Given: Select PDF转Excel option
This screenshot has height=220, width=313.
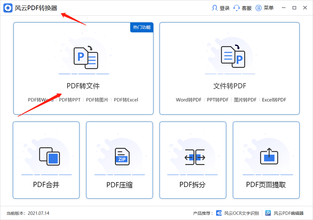Looking at the screenshot, I should tap(126, 100).
